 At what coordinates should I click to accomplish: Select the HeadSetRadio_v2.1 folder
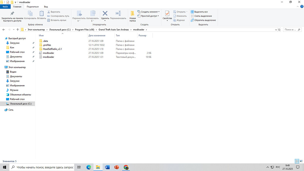[x=52, y=49]
